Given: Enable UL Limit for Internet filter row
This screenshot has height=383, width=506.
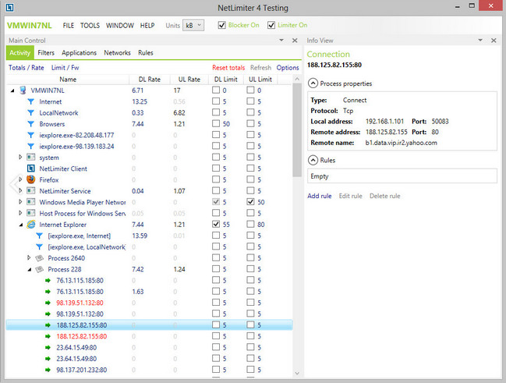Looking at the screenshot, I should click(x=250, y=101).
